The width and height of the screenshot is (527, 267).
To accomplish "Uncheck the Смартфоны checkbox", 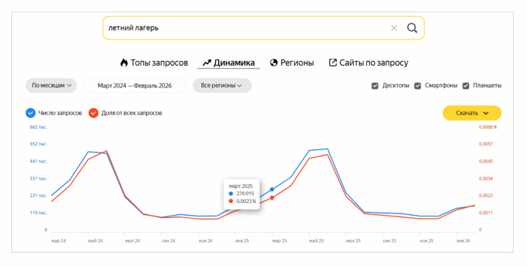I will coord(418,86).
